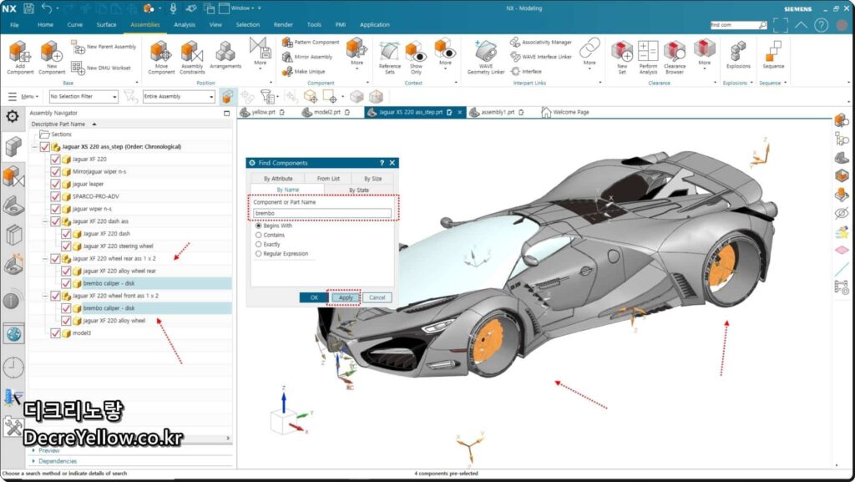
Task: Open the Arrangements tool
Action: (x=225, y=54)
